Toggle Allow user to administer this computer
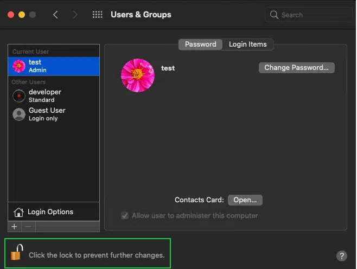Screen dimensions: 357x269 125,215
